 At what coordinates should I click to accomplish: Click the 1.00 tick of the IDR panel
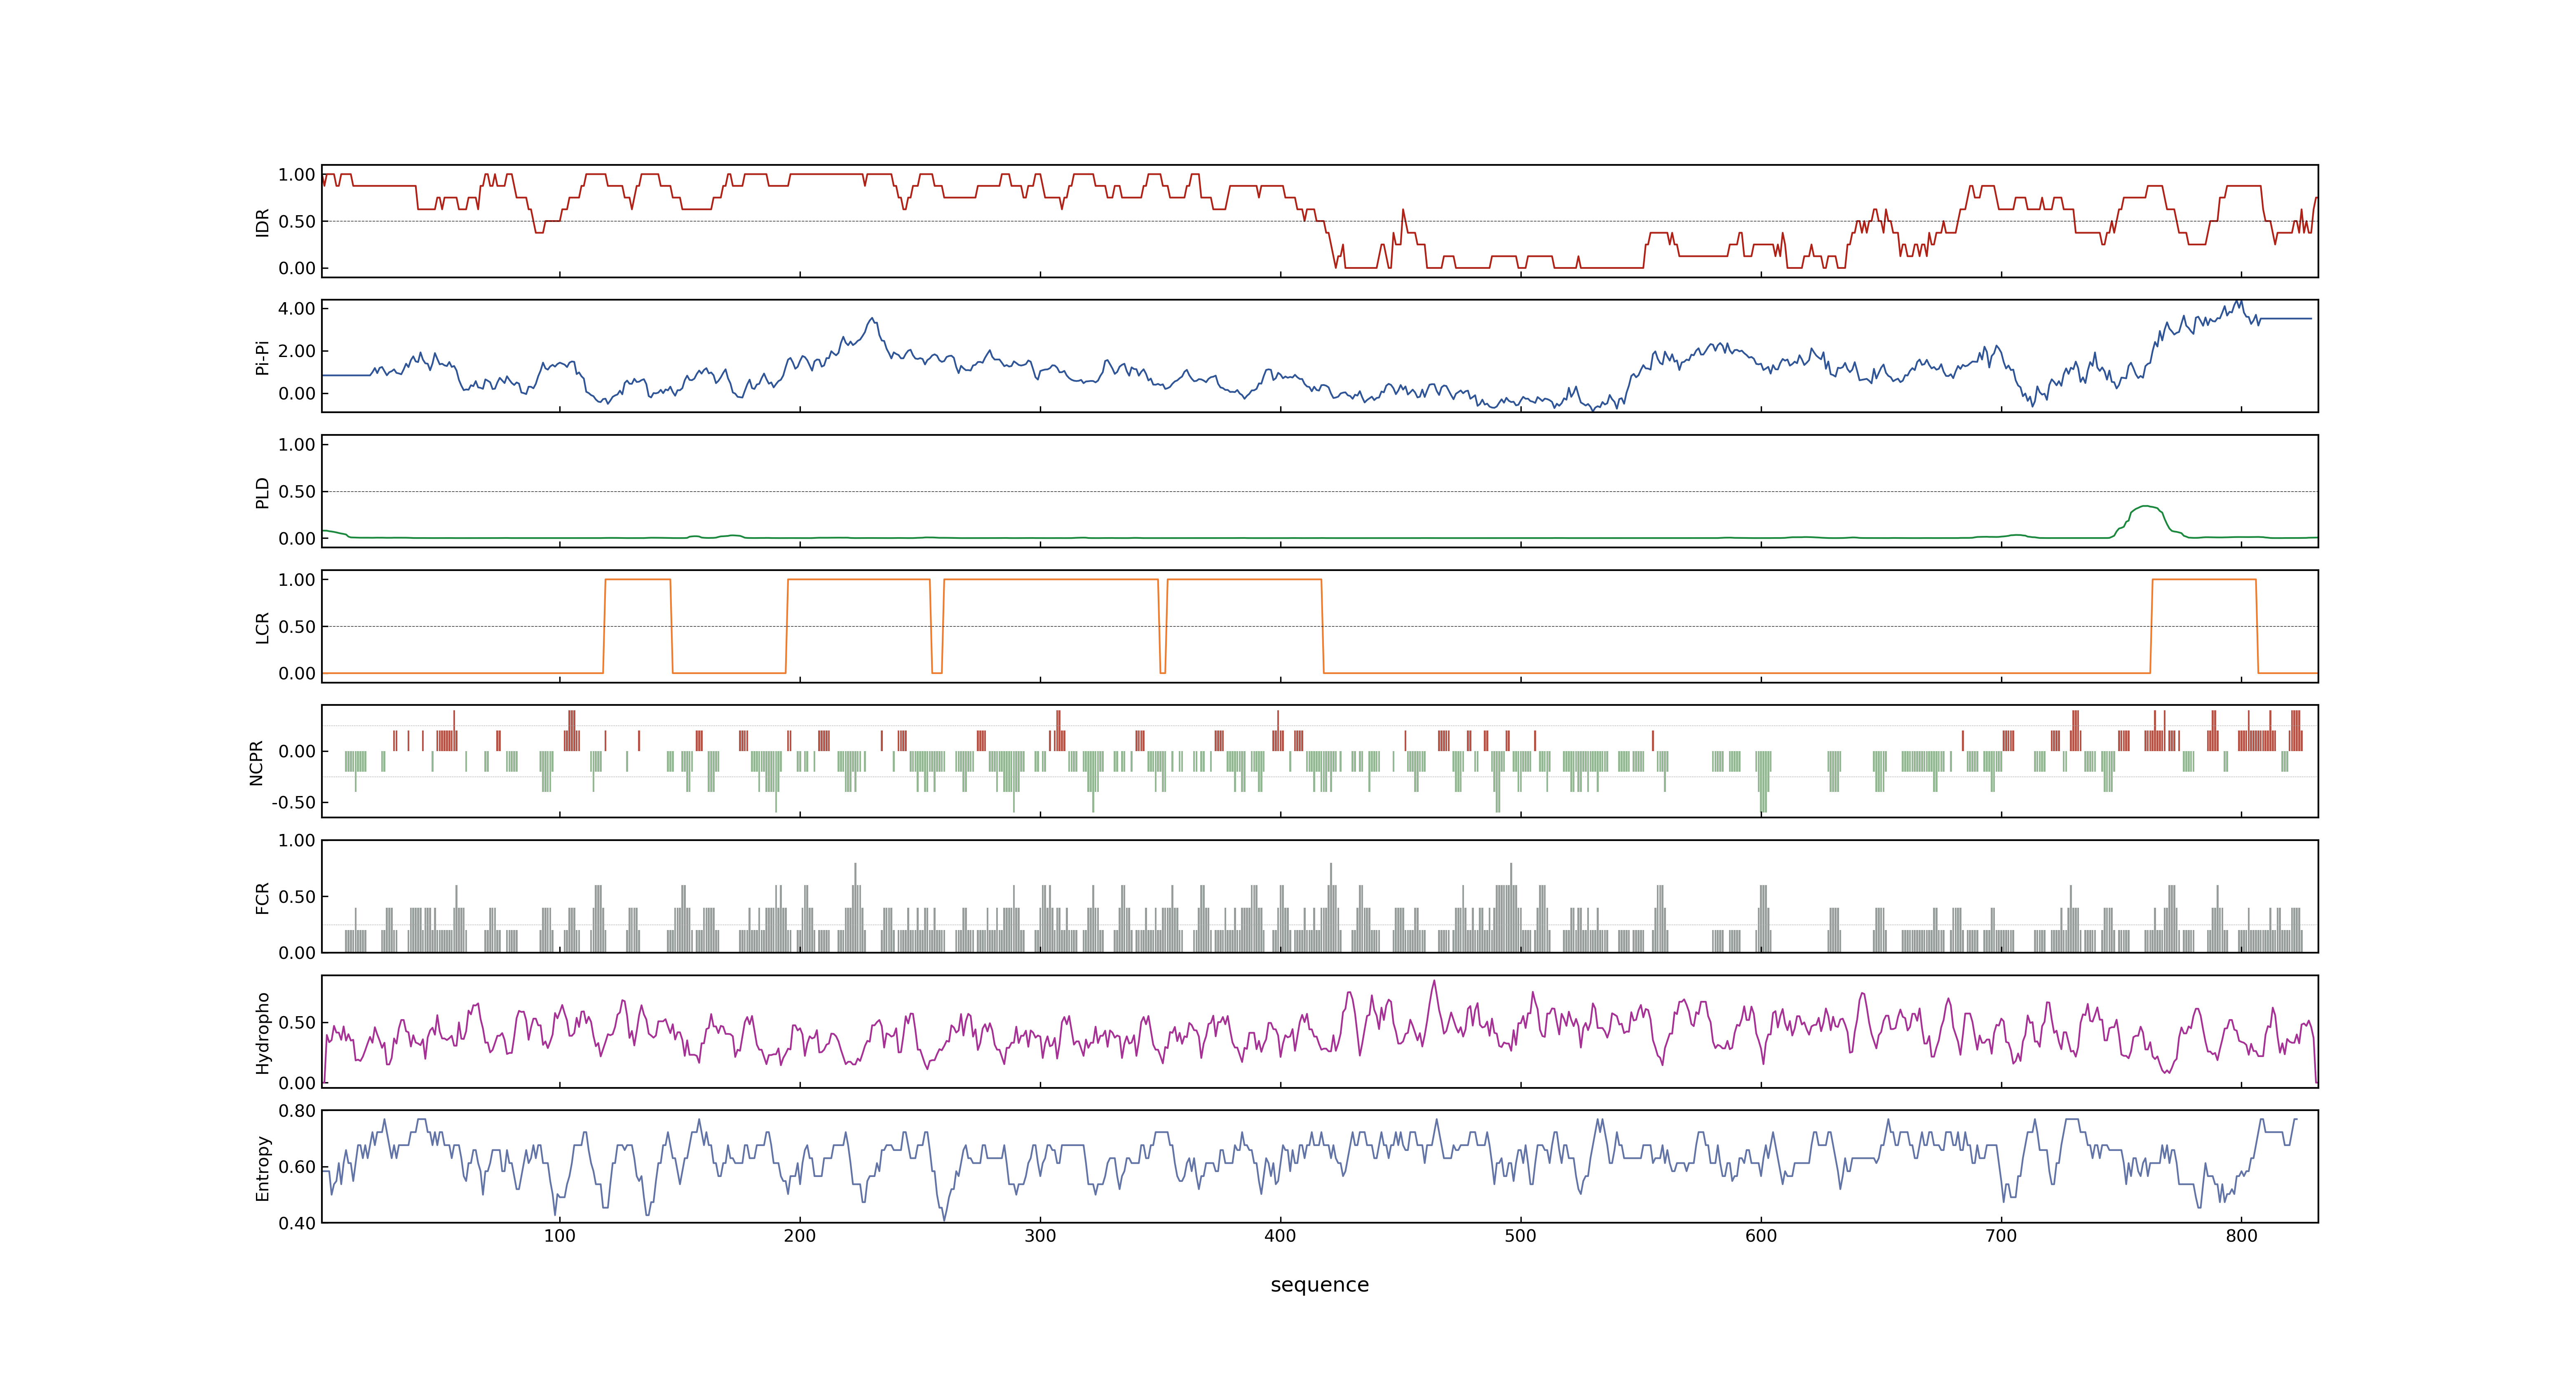297,175
